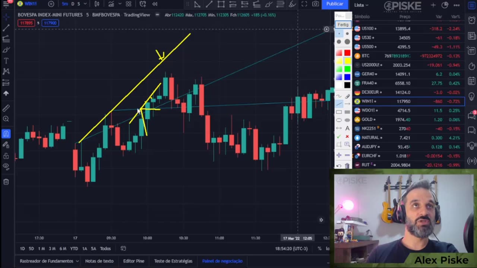Click the Fertig button in the drawing palette
This screenshot has height=268, width=477.
tap(343, 25)
